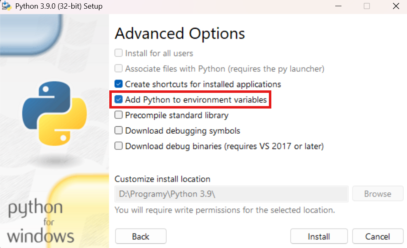Click the maximize window button
407x248 pixels.
[x=367, y=6]
